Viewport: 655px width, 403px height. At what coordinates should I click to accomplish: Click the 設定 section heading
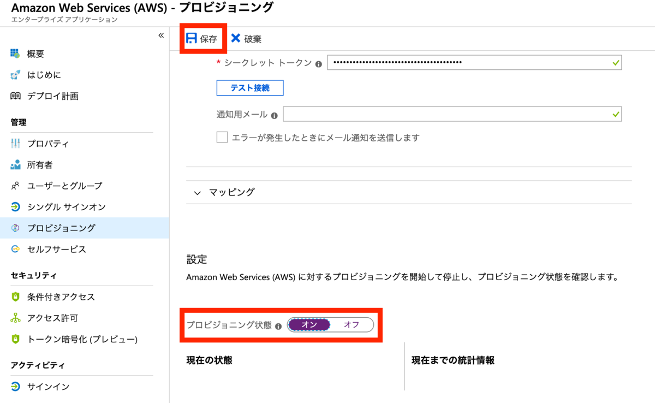click(196, 259)
